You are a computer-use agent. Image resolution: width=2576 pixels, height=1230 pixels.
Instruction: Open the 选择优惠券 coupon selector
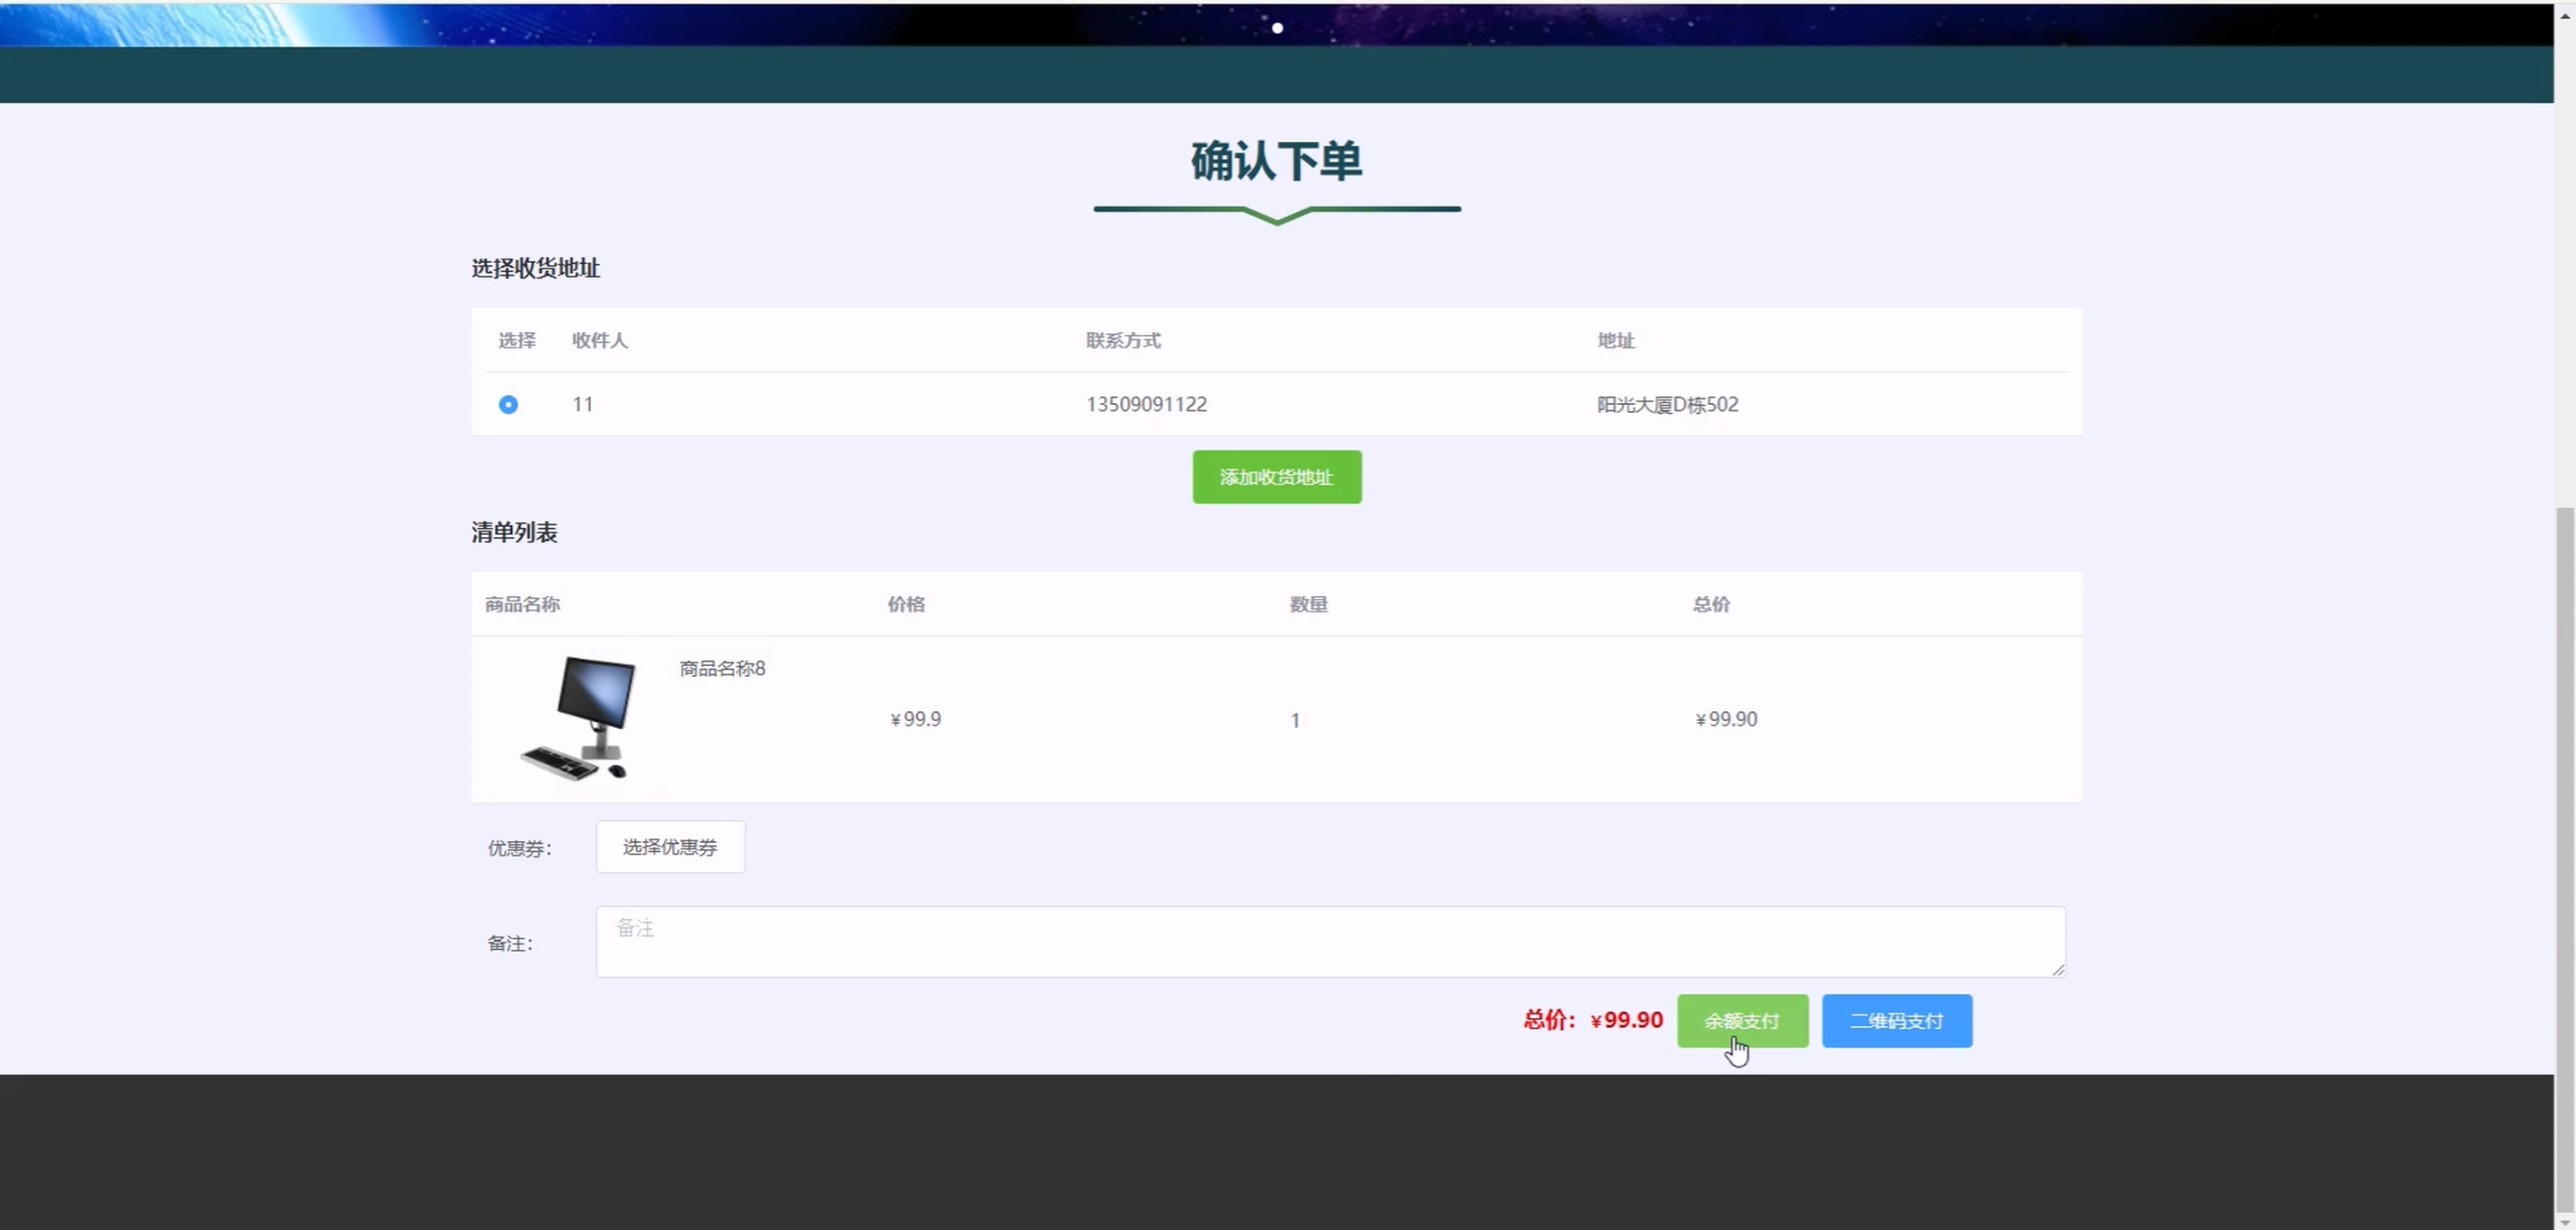click(670, 848)
